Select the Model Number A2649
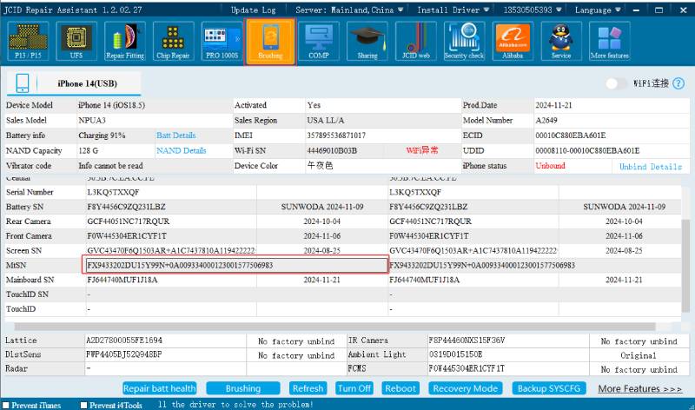The height and width of the screenshot is (410, 695). tap(546, 121)
